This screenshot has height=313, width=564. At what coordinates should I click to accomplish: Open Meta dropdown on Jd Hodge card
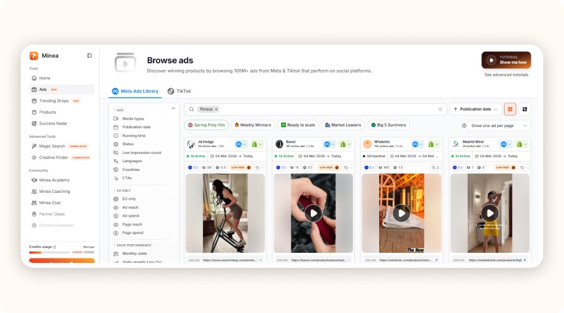241,145
